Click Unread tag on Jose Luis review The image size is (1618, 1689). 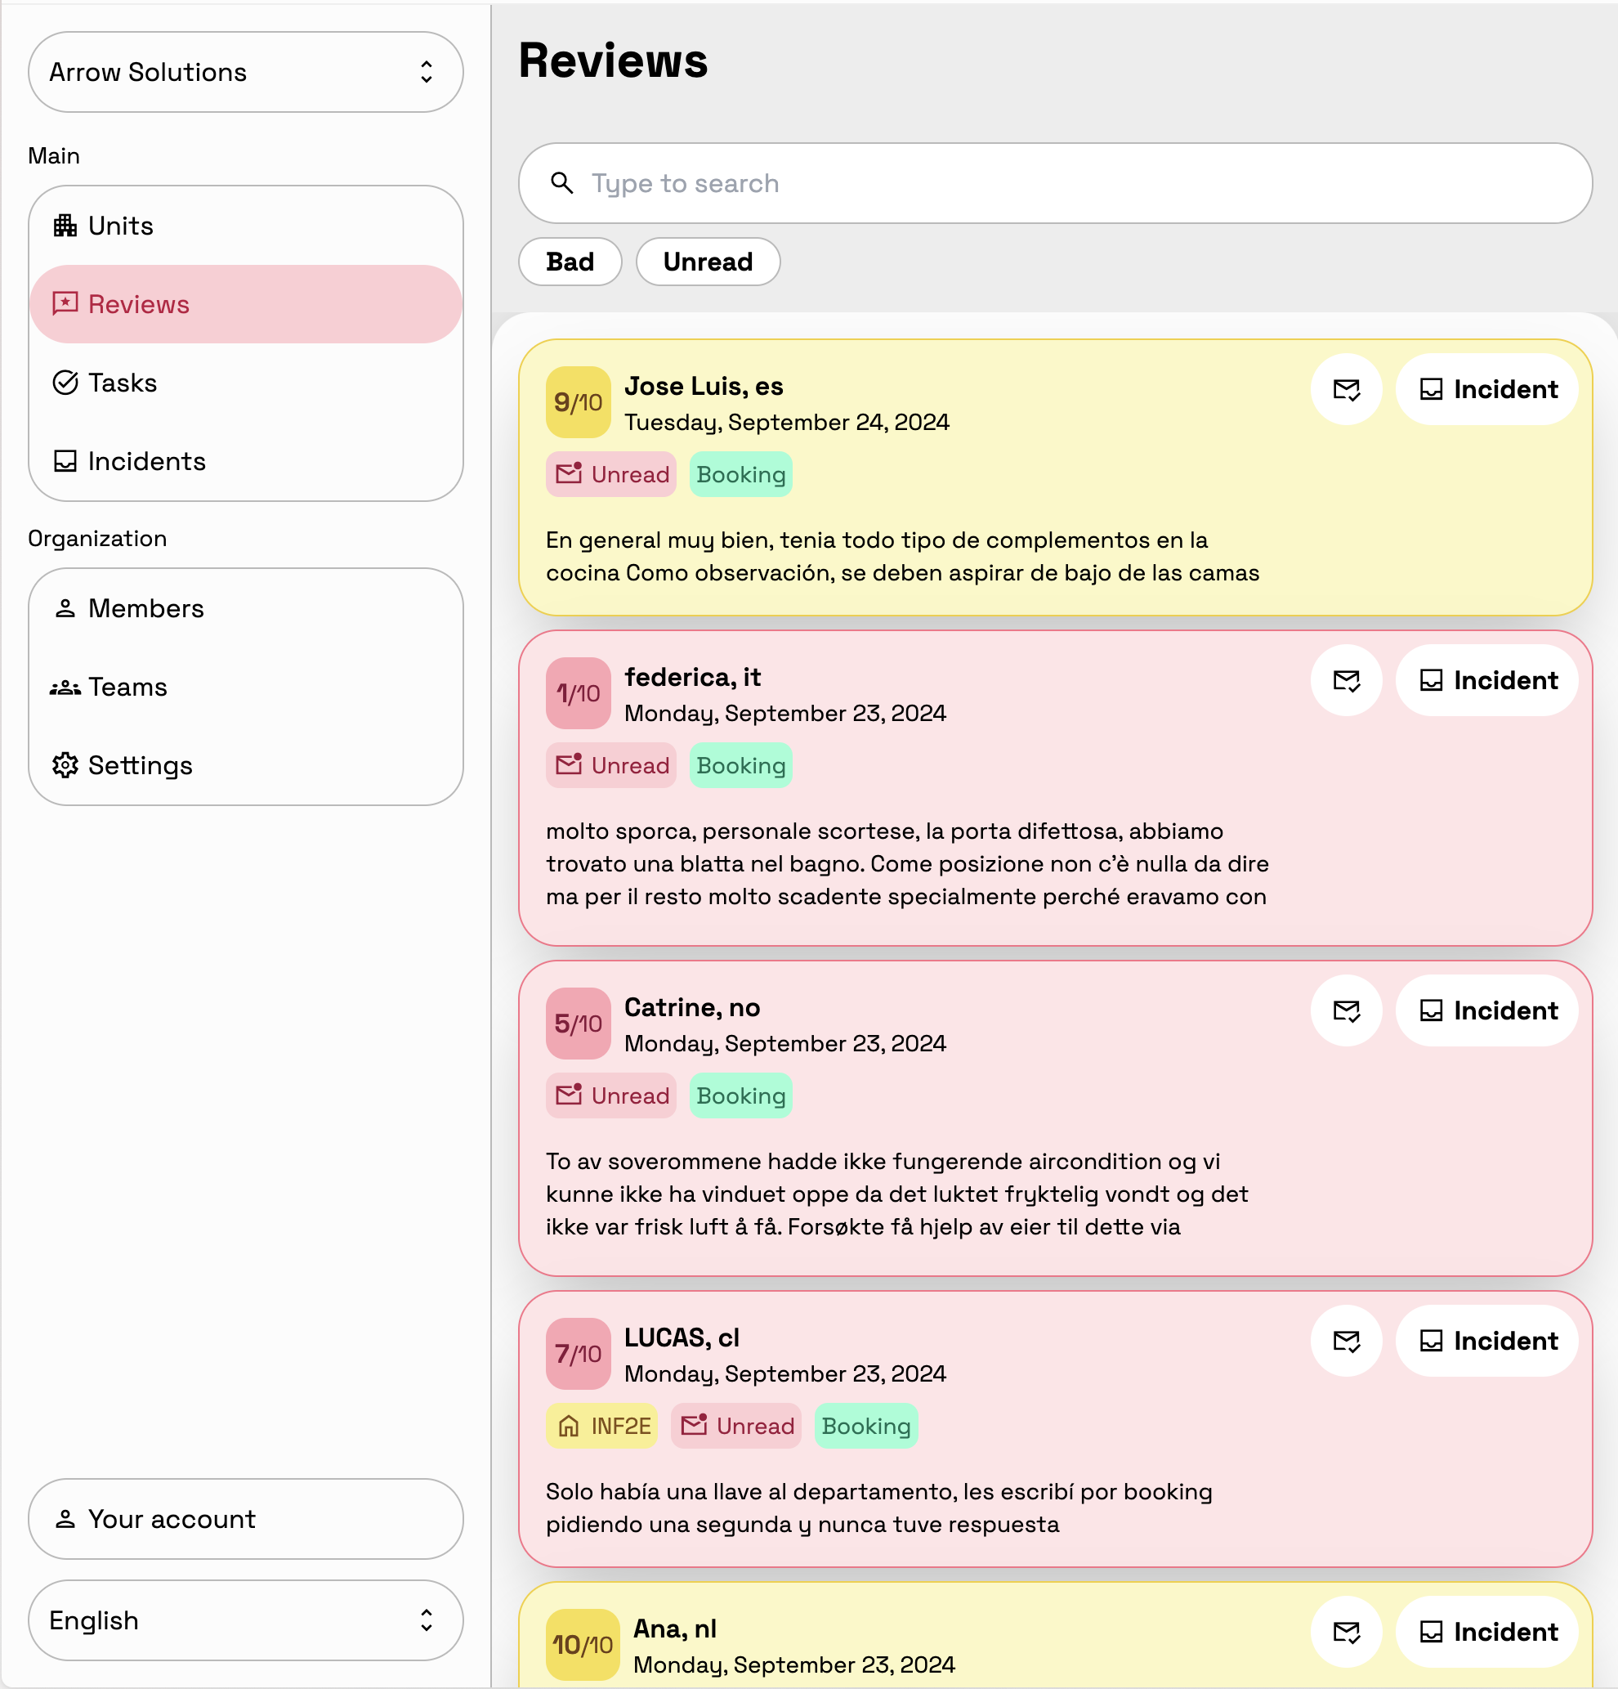612,475
